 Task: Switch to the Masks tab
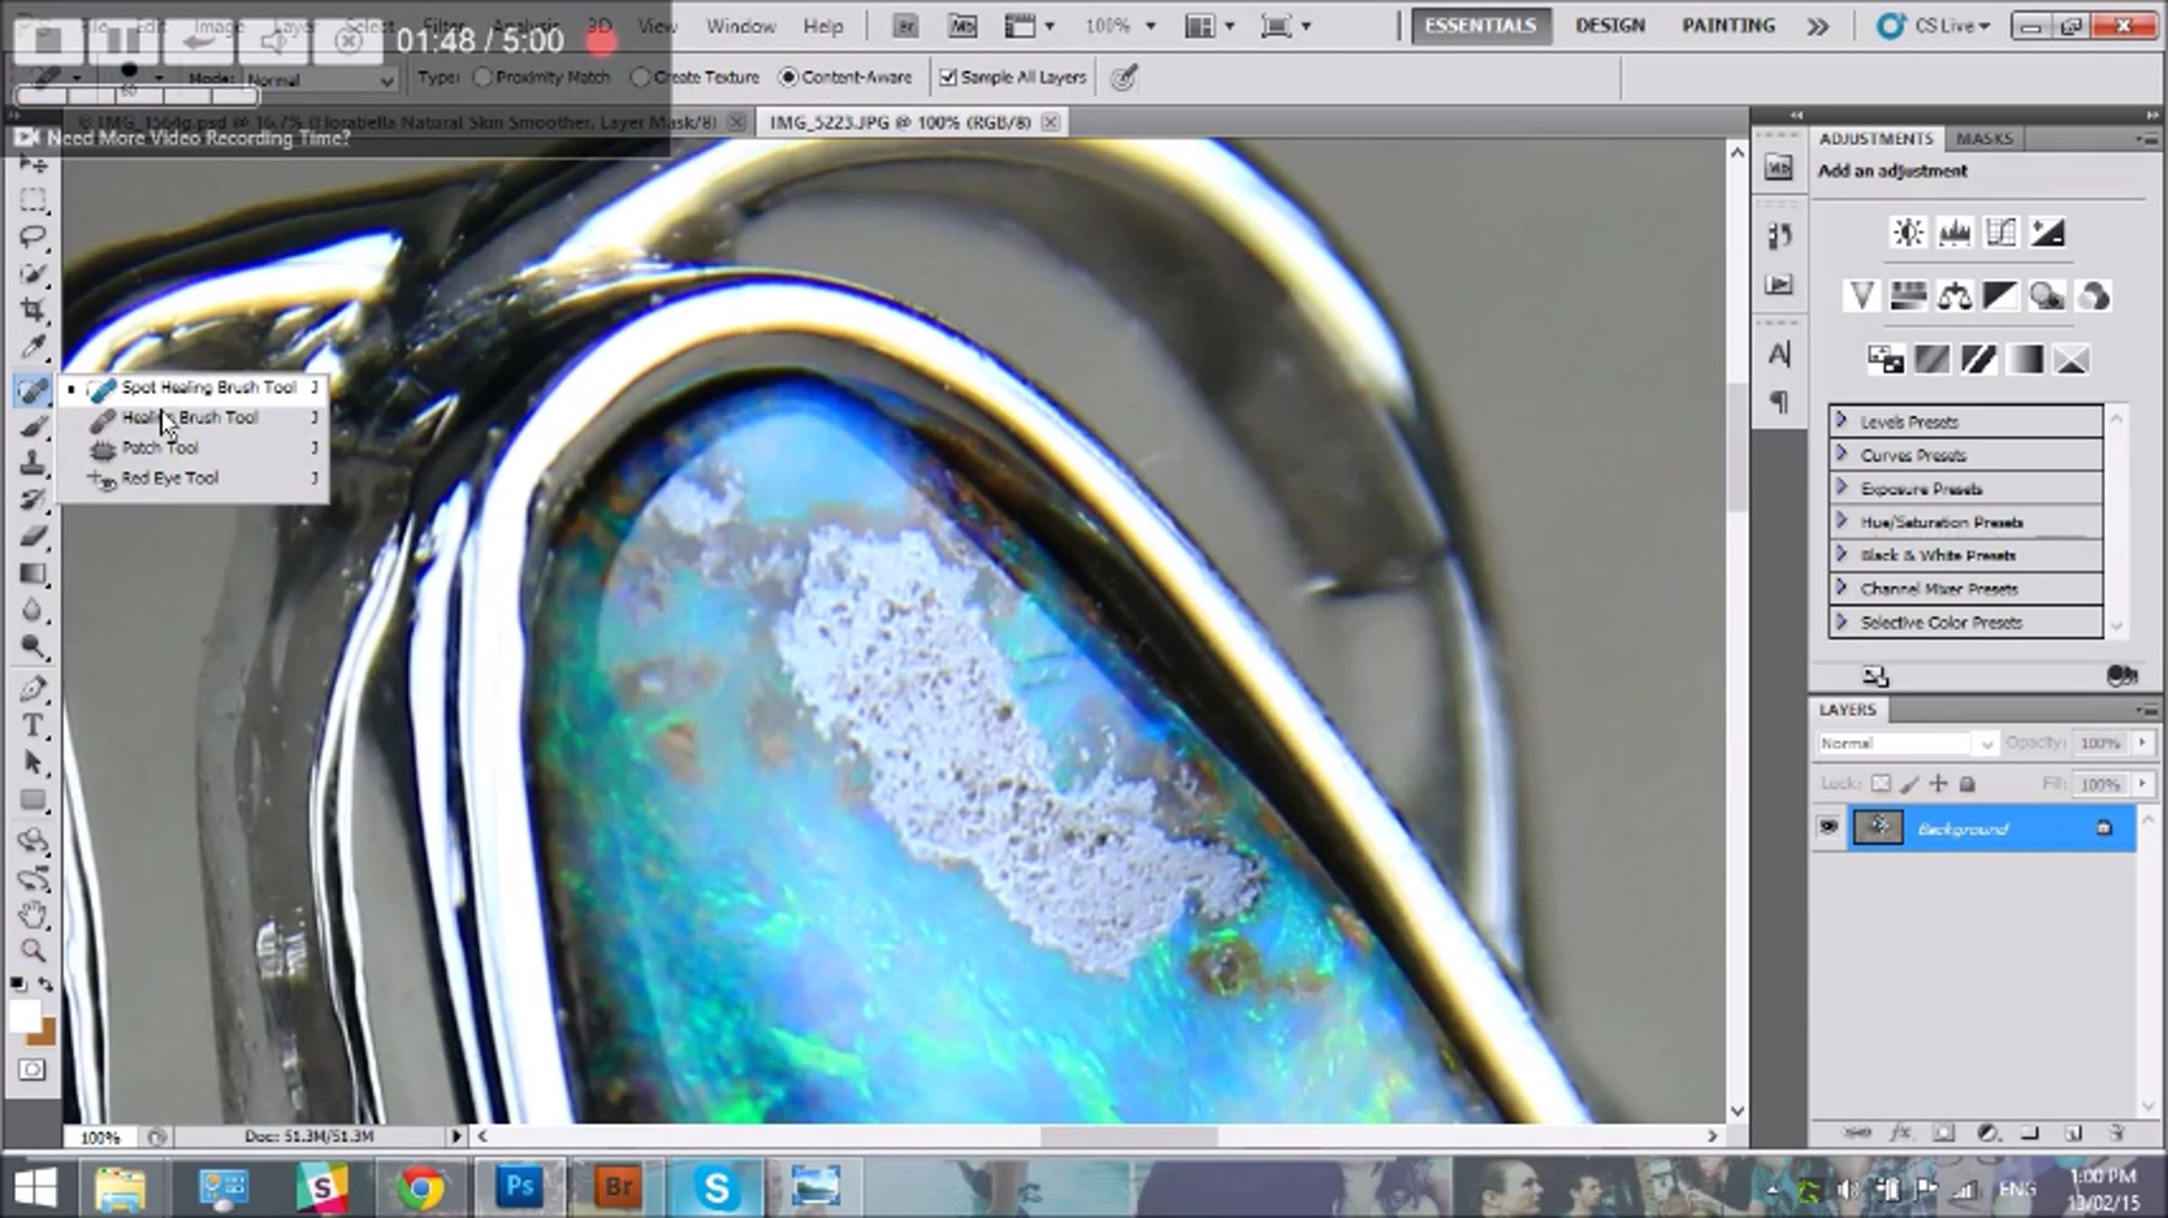click(1984, 139)
